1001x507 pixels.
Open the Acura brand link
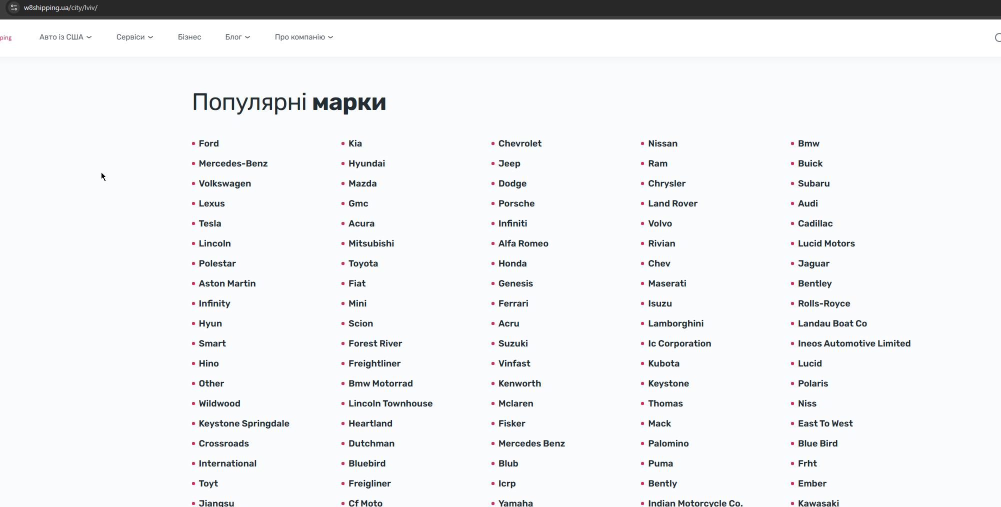[x=361, y=223]
